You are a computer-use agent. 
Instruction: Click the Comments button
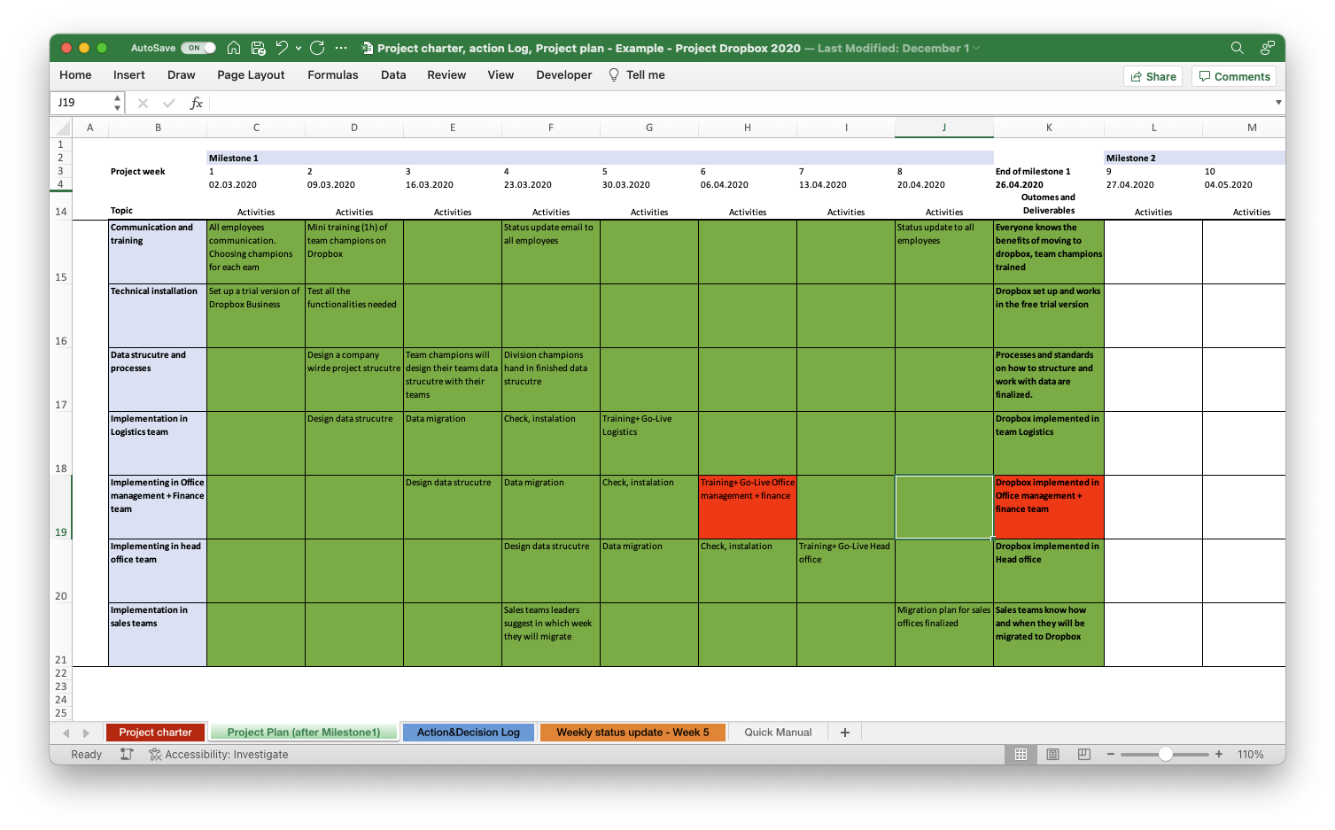tap(1234, 76)
